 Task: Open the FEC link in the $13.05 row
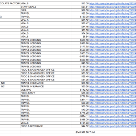112,4
